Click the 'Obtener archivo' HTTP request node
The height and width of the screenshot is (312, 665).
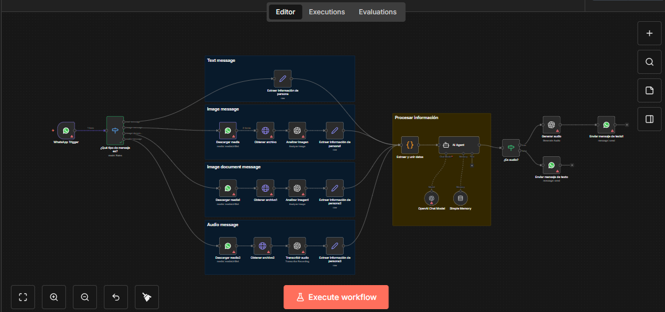(x=265, y=131)
